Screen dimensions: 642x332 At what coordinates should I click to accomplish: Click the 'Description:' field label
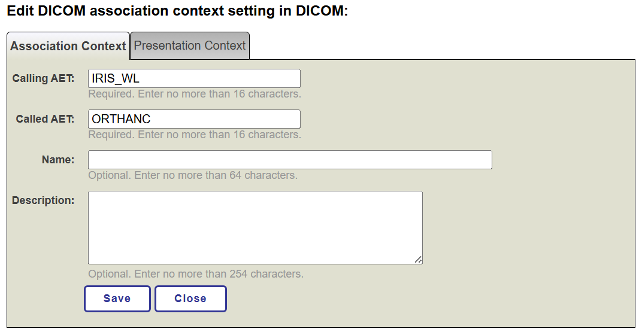[x=43, y=200]
